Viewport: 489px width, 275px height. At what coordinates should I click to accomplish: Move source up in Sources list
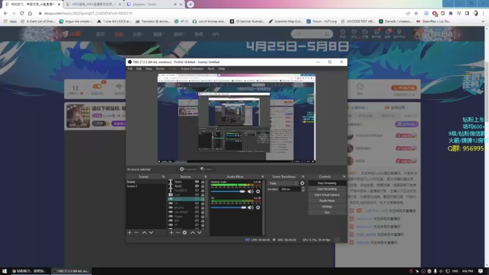coord(193,233)
